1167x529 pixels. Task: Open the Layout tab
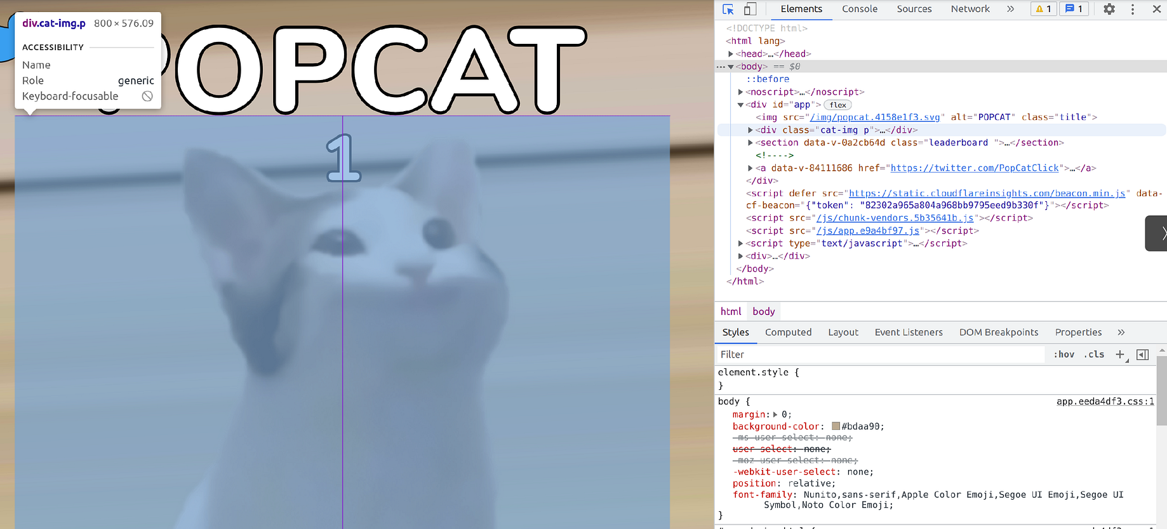pos(843,332)
